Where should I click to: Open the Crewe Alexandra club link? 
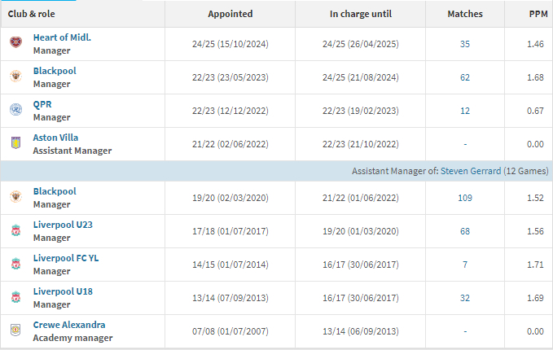(x=68, y=325)
